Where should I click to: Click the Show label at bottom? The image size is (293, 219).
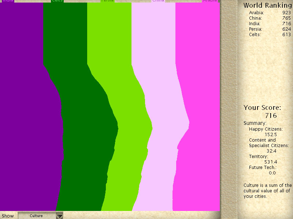point(8,216)
